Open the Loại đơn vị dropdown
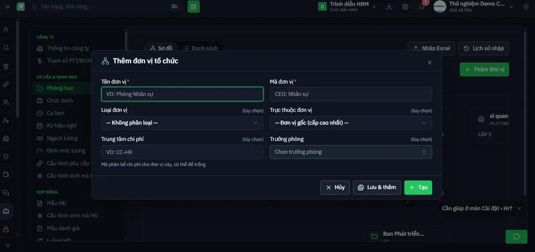Viewport: 535px width, 252px height. [182, 123]
